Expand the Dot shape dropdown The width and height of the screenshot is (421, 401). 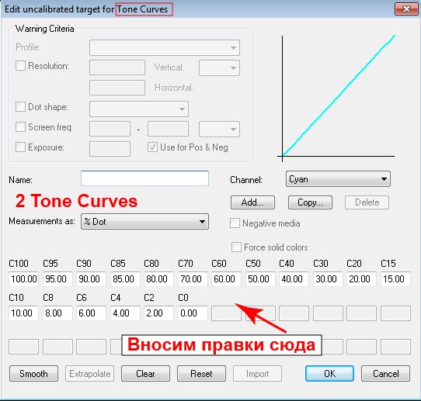tap(139, 109)
